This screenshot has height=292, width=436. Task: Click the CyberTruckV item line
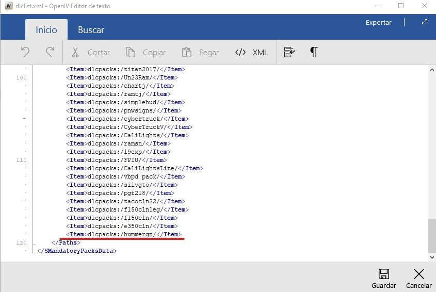(x=129, y=127)
